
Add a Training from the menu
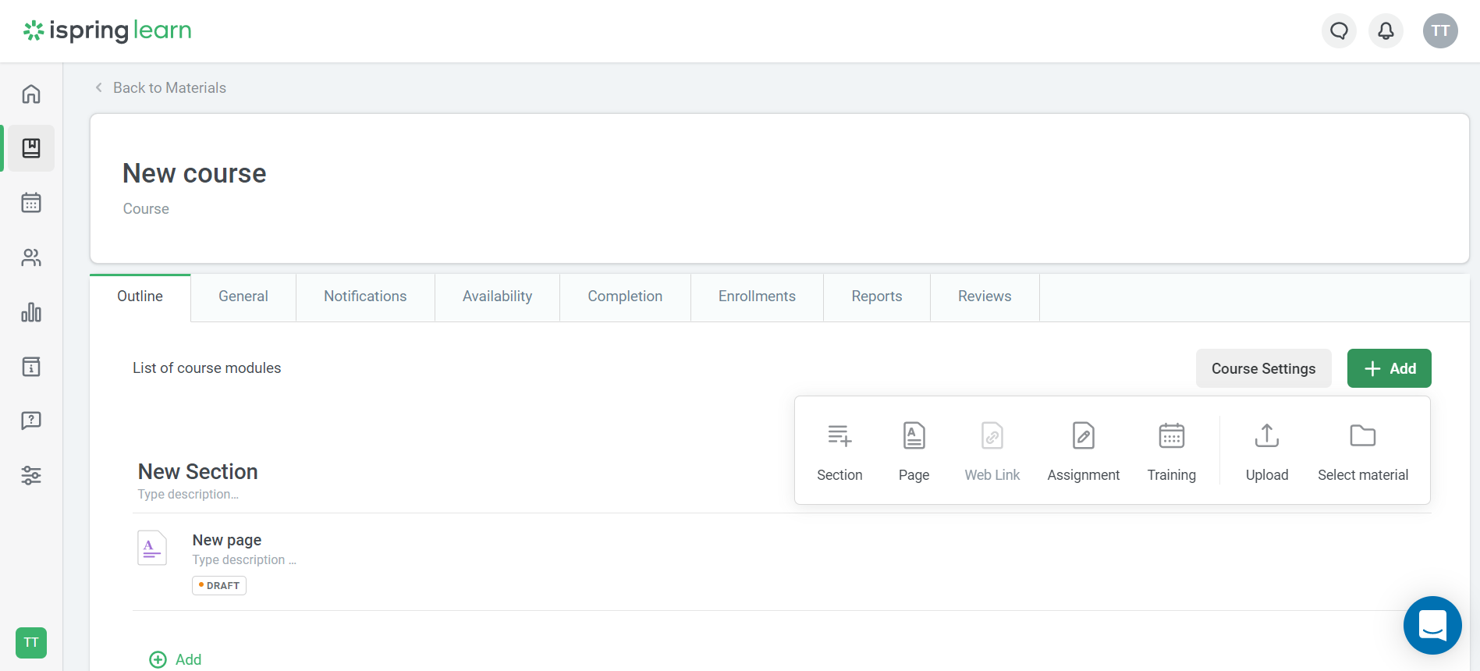1172,452
